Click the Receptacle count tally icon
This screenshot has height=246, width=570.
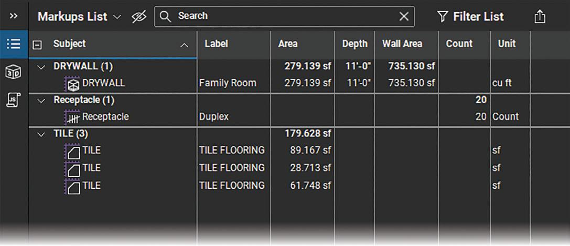coord(73,117)
